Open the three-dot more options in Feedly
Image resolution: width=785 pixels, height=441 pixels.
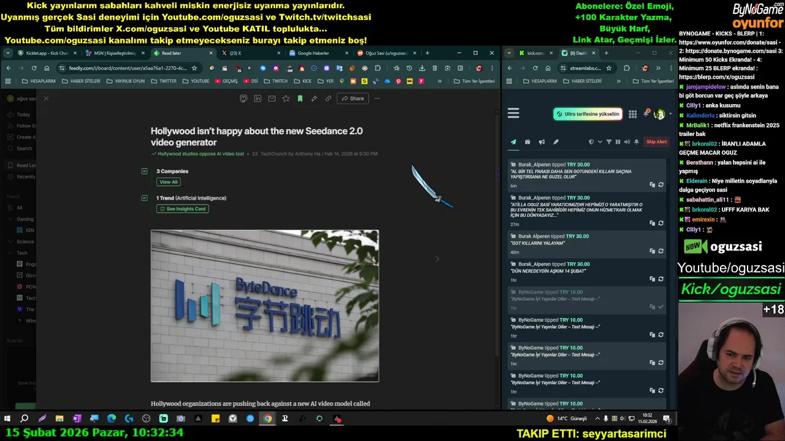[x=377, y=99]
